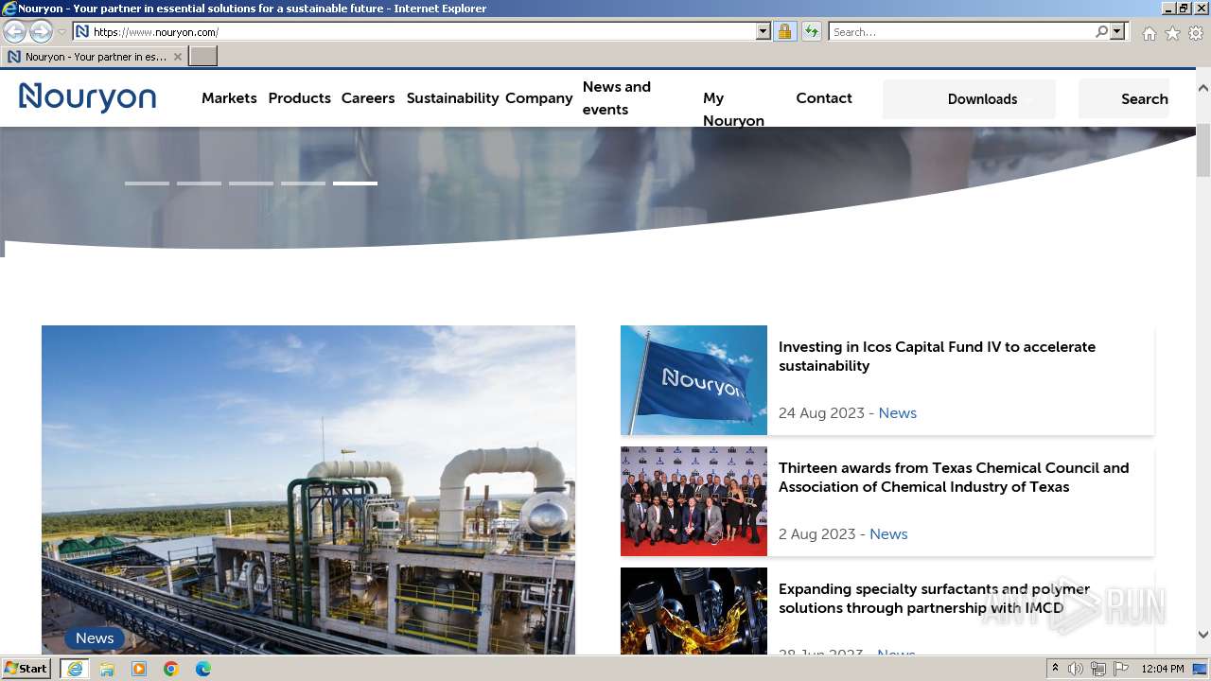
Task: Open the Markets menu
Action: tap(229, 98)
